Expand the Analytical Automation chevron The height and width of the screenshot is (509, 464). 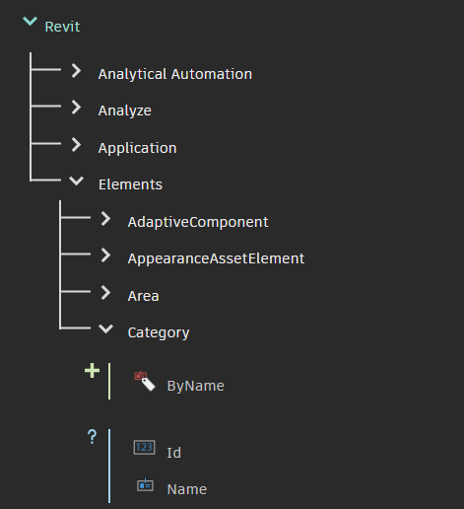pos(76,71)
